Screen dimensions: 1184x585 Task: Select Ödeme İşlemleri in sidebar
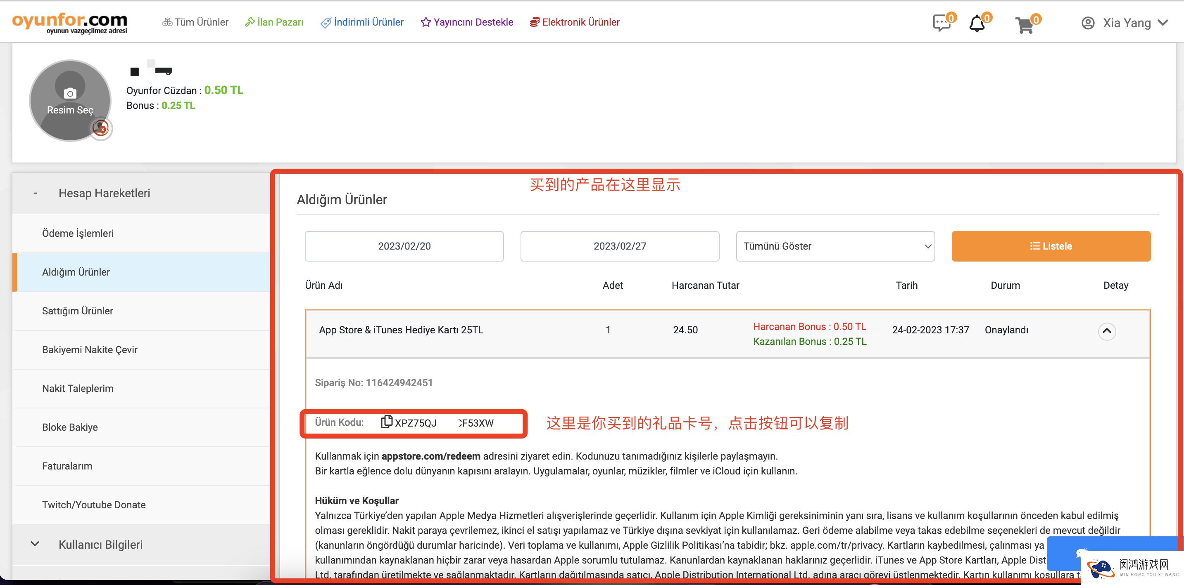pyautogui.click(x=140, y=233)
